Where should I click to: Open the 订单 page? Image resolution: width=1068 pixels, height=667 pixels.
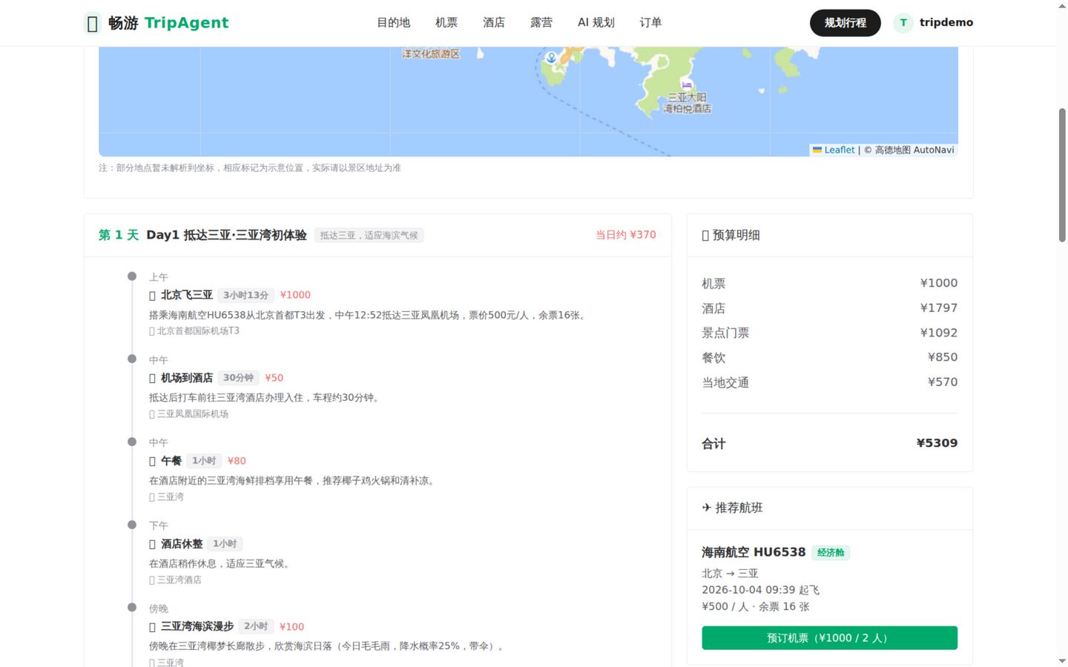650,23
